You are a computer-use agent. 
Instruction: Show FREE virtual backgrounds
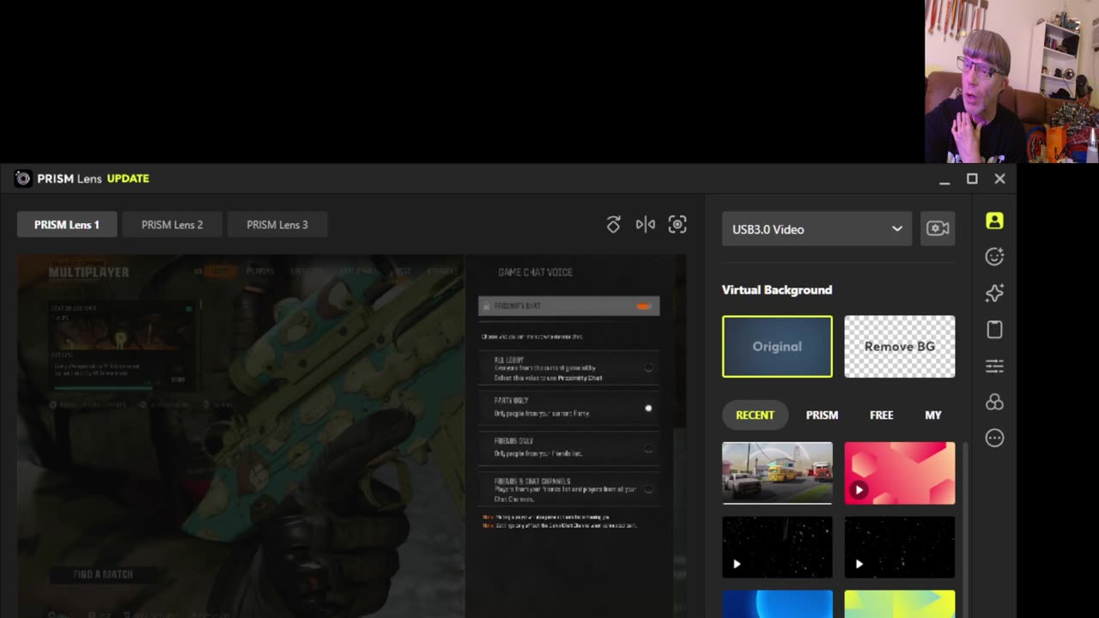882,415
